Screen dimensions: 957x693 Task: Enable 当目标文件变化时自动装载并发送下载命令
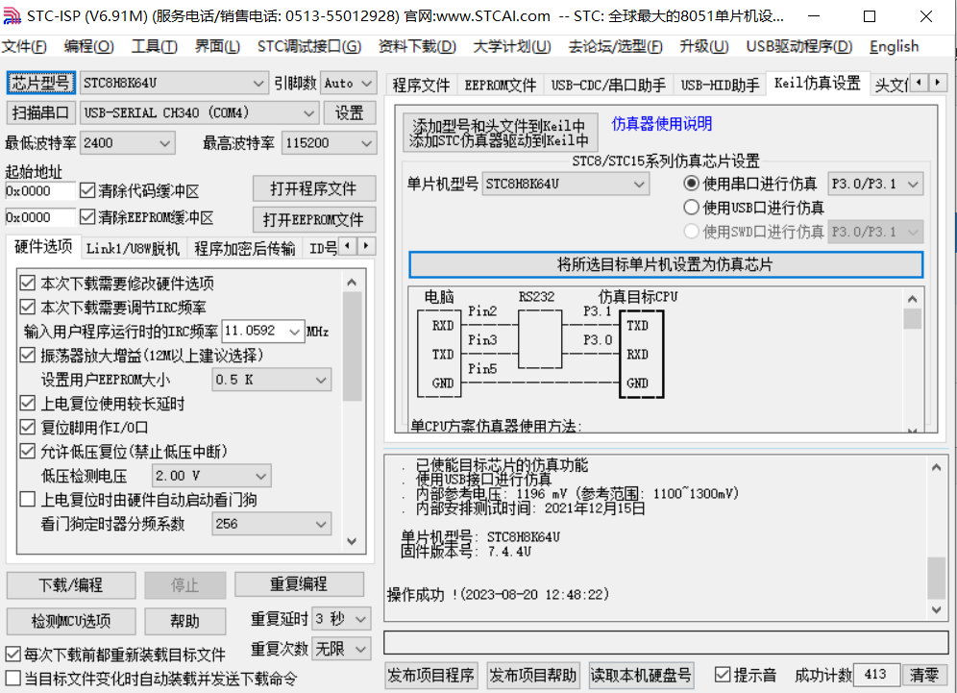tap(12, 679)
